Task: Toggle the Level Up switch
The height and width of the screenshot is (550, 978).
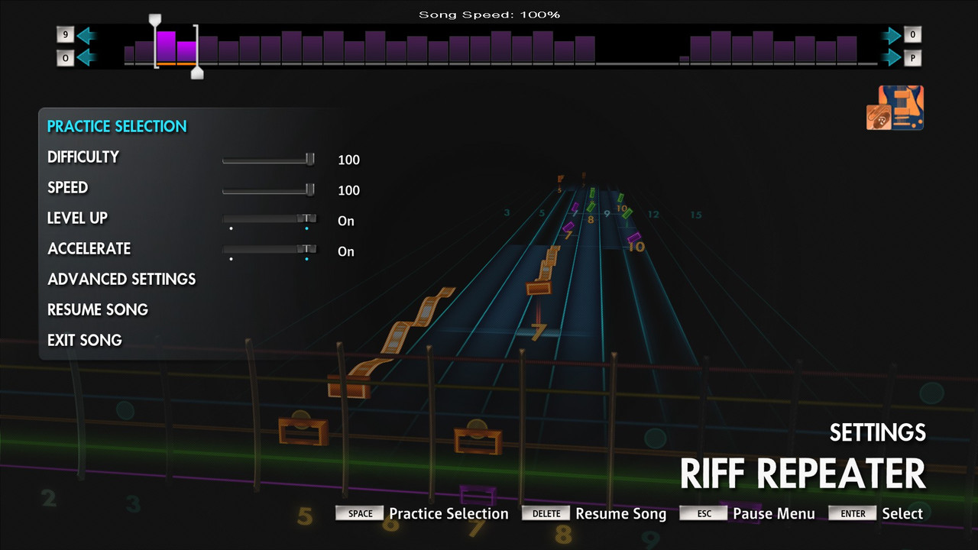Action: tap(269, 220)
